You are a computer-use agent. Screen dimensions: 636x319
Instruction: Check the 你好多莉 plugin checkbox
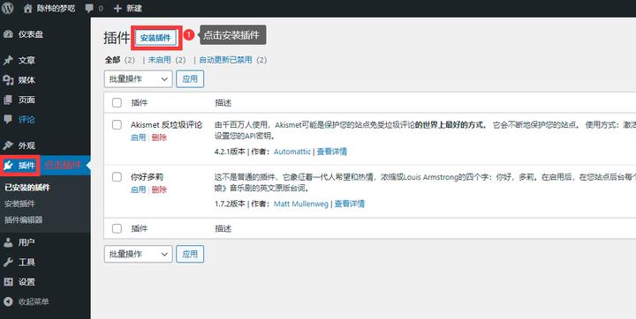point(117,177)
